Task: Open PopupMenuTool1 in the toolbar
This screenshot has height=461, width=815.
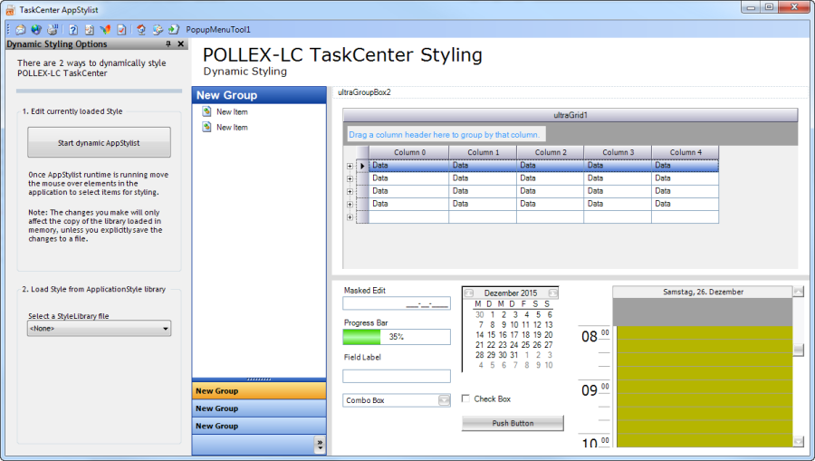Action: [x=218, y=29]
